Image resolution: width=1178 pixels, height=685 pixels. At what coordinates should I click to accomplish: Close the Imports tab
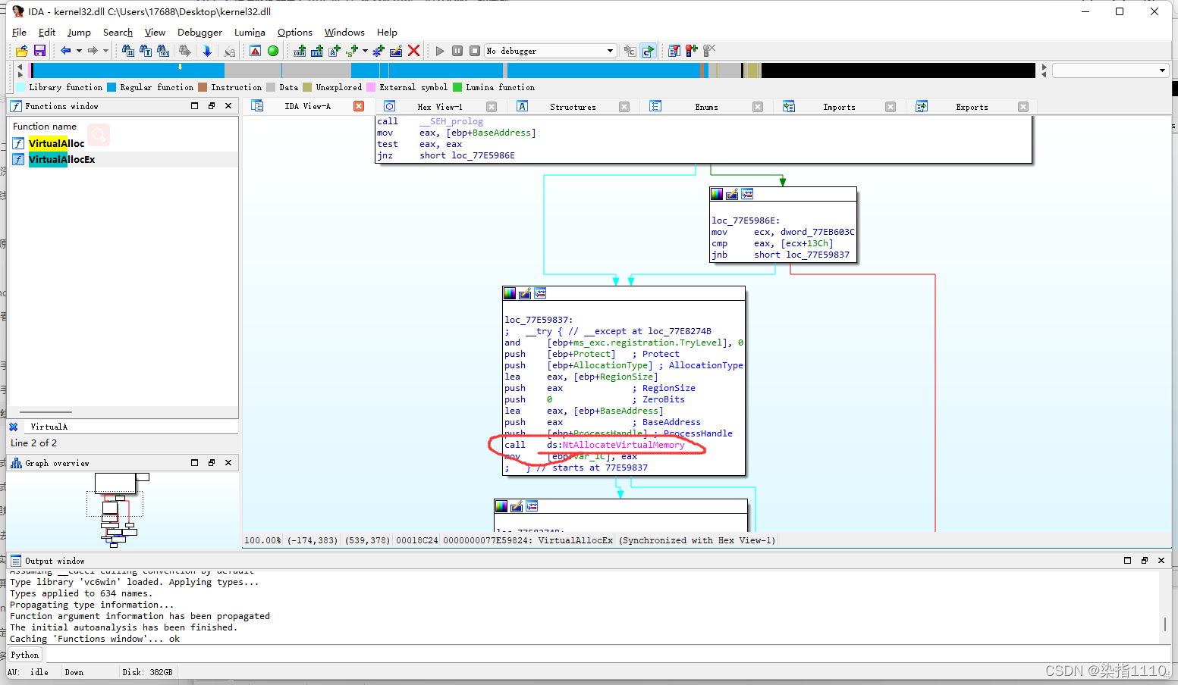(891, 107)
